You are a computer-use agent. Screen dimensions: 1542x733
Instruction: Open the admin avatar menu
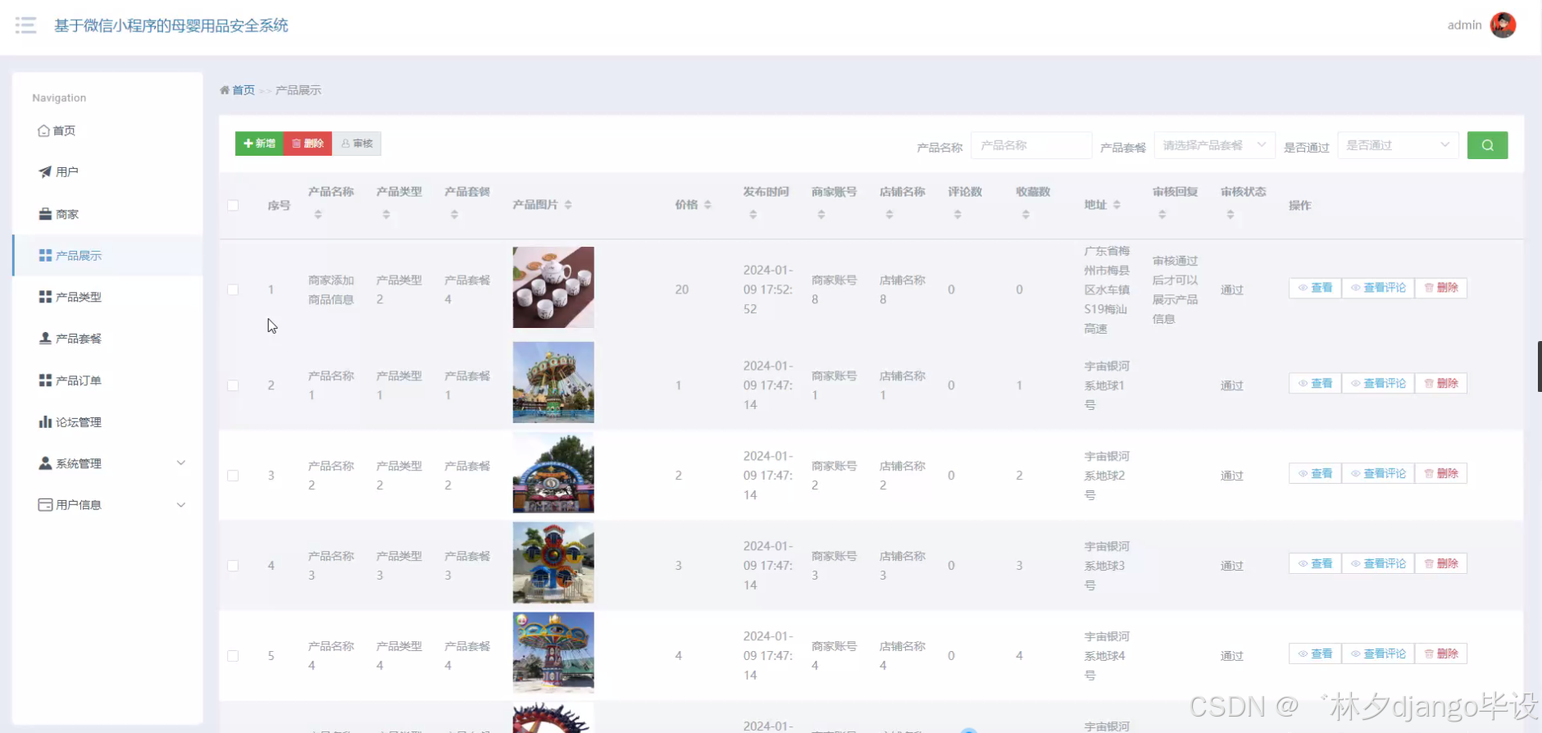(x=1503, y=25)
